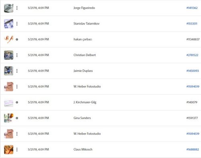The width and height of the screenshot is (201, 158).
Task: Select Jaimie Duplass's image thumbnail
Action: [9, 71]
